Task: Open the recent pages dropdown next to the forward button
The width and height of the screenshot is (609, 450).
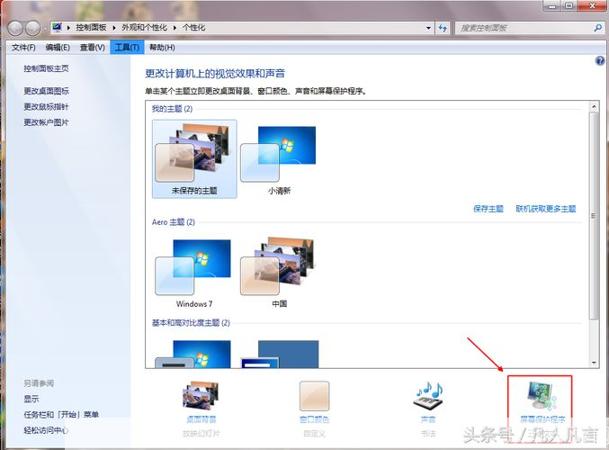Action: point(45,28)
